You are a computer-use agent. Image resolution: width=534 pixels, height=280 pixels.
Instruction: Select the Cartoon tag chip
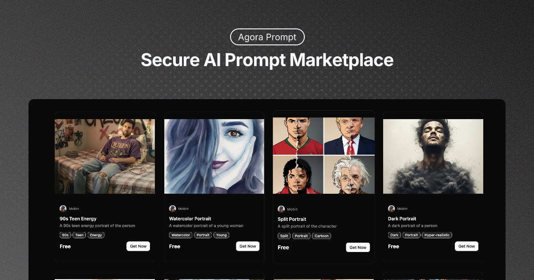click(x=321, y=236)
